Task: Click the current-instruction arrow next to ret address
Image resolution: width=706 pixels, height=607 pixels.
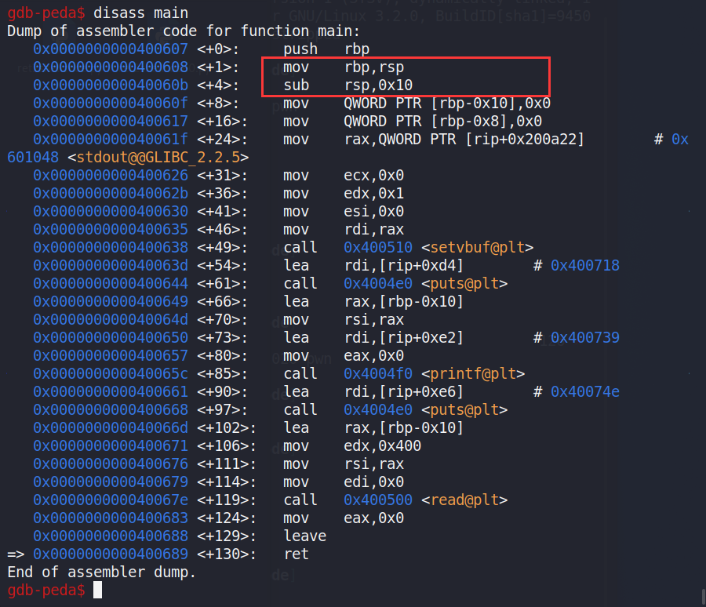Action: coord(16,554)
